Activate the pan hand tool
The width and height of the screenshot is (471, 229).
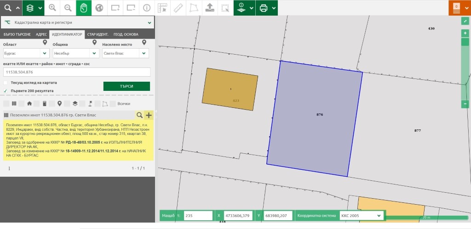point(83,8)
